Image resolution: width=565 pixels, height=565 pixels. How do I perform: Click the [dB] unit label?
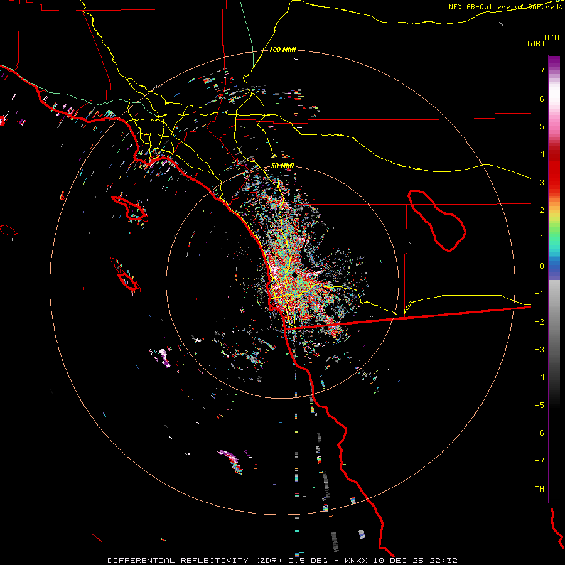pyautogui.click(x=536, y=43)
